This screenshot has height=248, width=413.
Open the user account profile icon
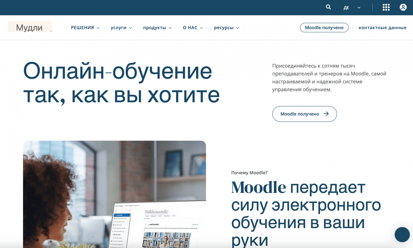[x=403, y=7]
